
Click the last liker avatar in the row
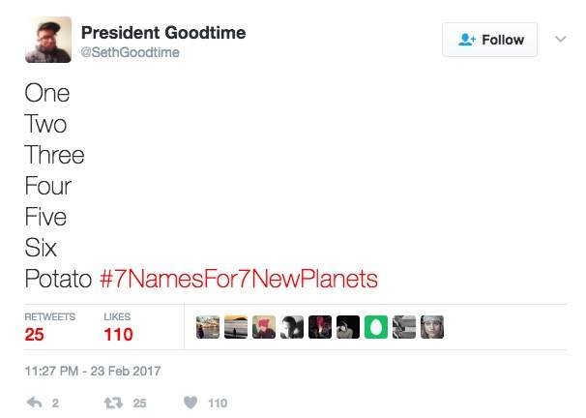(432, 327)
